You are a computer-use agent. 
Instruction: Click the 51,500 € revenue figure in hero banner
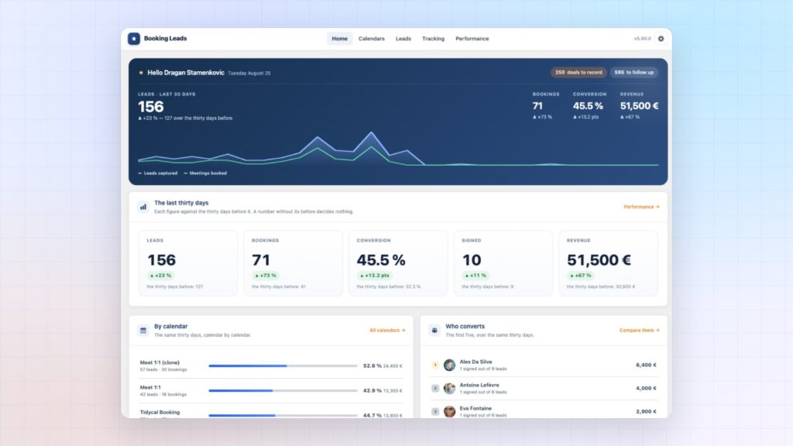[x=639, y=105]
